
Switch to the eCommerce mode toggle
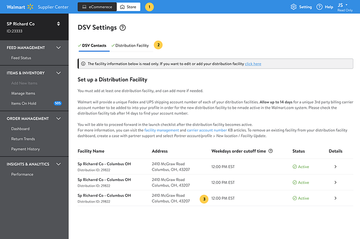pos(97,7)
